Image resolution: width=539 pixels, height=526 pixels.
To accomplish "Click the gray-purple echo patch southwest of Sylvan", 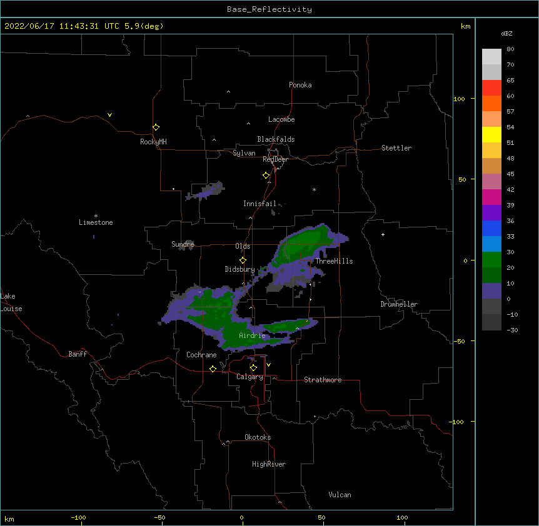I will click(206, 191).
